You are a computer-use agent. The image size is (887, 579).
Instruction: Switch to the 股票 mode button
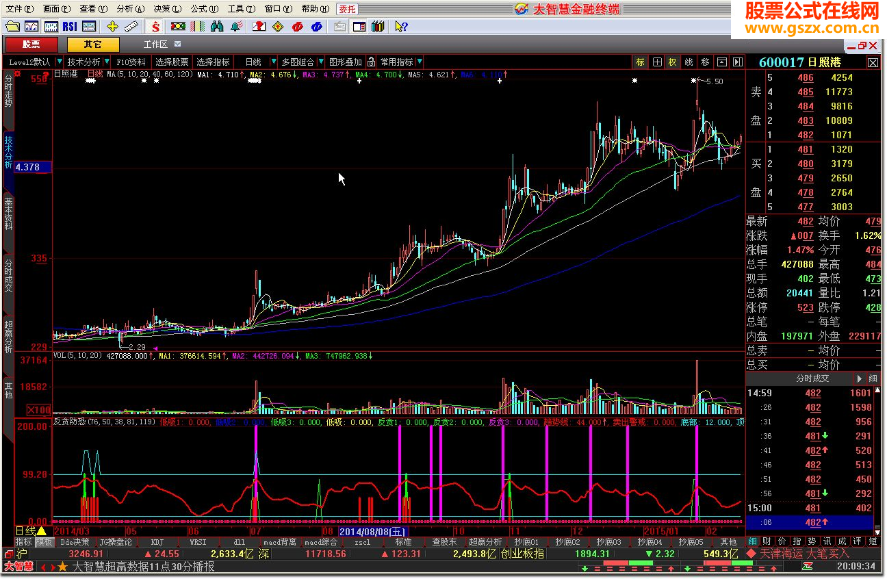(31, 44)
